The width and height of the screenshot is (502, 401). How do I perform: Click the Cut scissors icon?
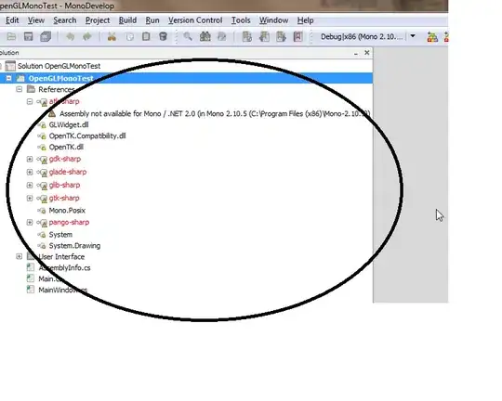pos(112,37)
